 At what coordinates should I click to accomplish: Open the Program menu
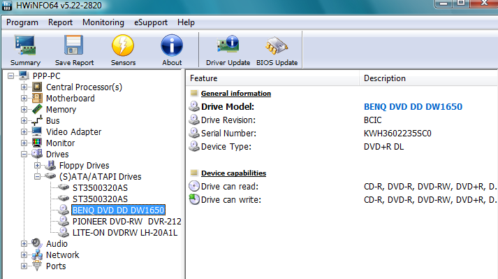[22, 22]
